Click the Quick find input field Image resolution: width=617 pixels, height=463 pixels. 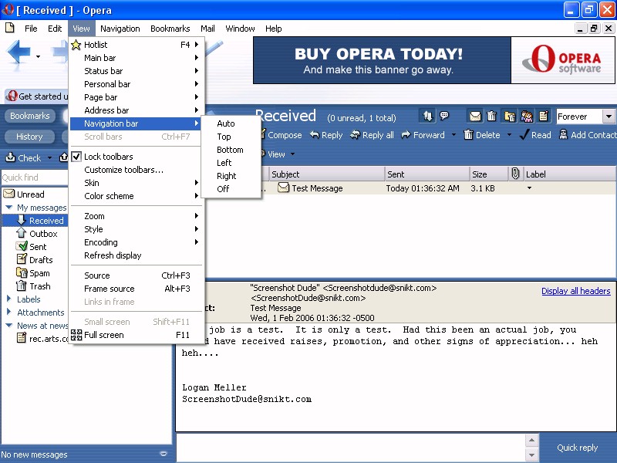pyautogui.click(x=34, y=177)
